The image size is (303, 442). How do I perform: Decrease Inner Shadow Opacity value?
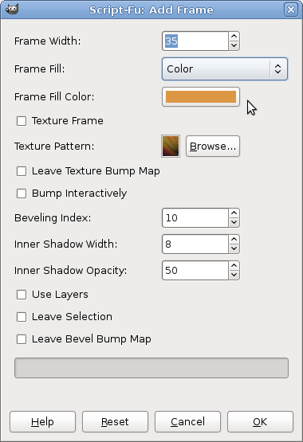(234, 275)
